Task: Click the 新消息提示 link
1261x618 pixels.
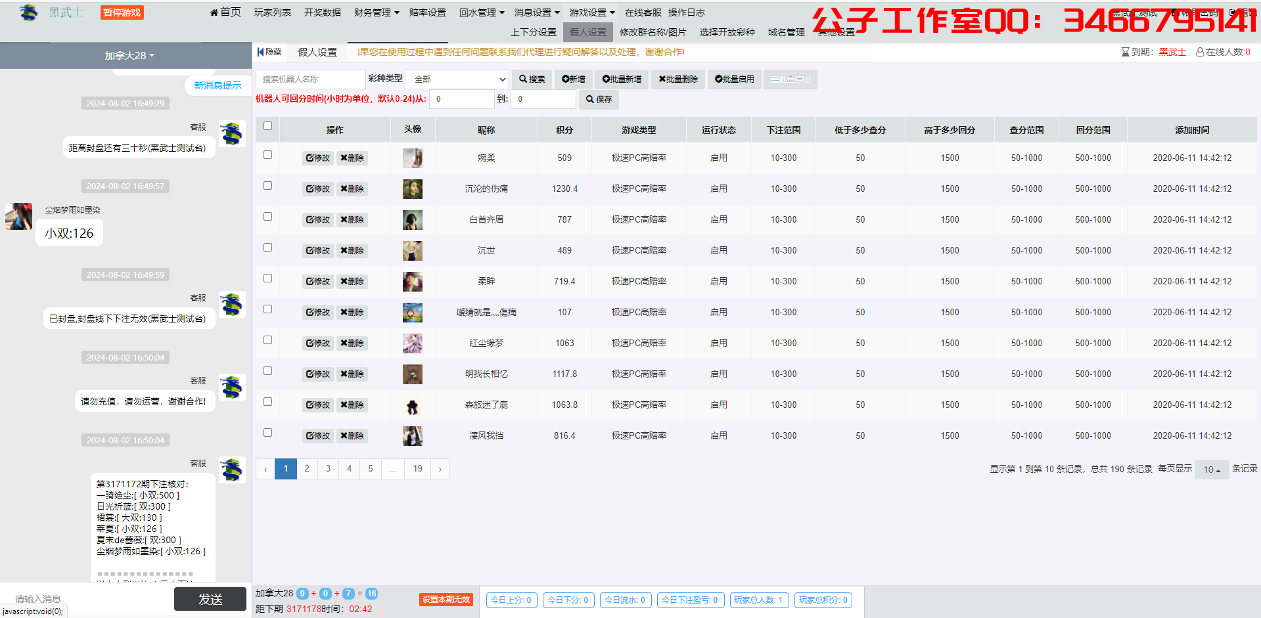Action: [218, 85]
